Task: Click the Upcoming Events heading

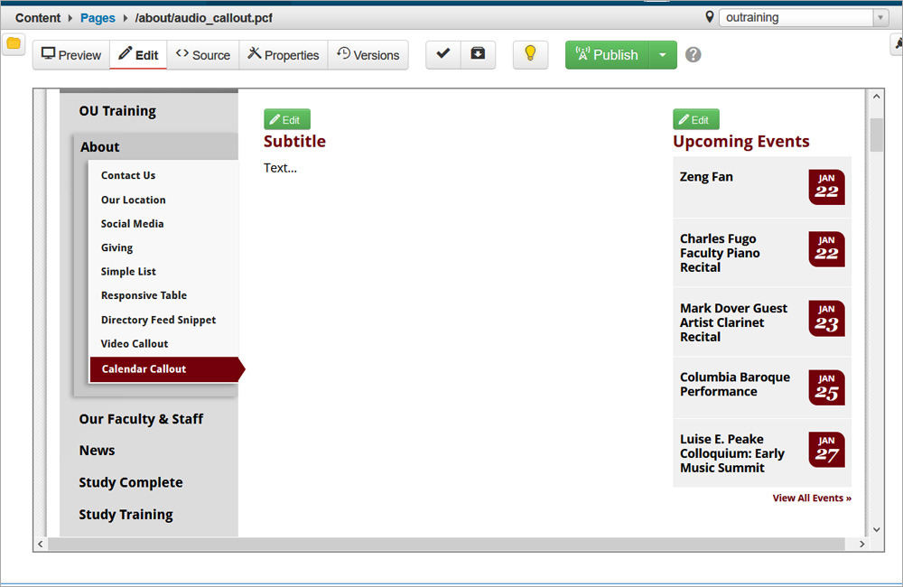Action: click(740, 141)
